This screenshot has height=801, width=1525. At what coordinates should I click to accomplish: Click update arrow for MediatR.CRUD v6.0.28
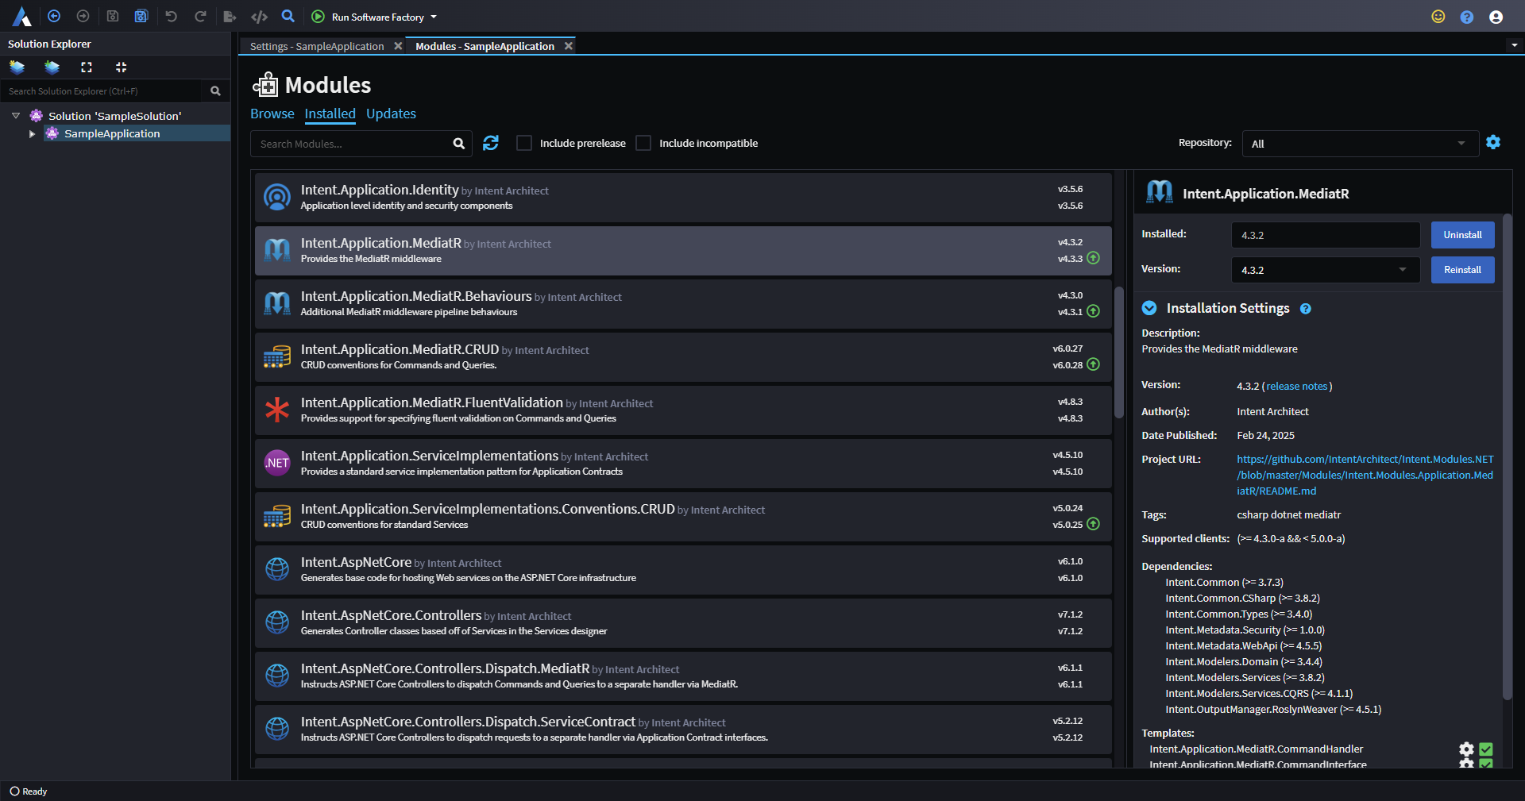(x=1093, y=364)
